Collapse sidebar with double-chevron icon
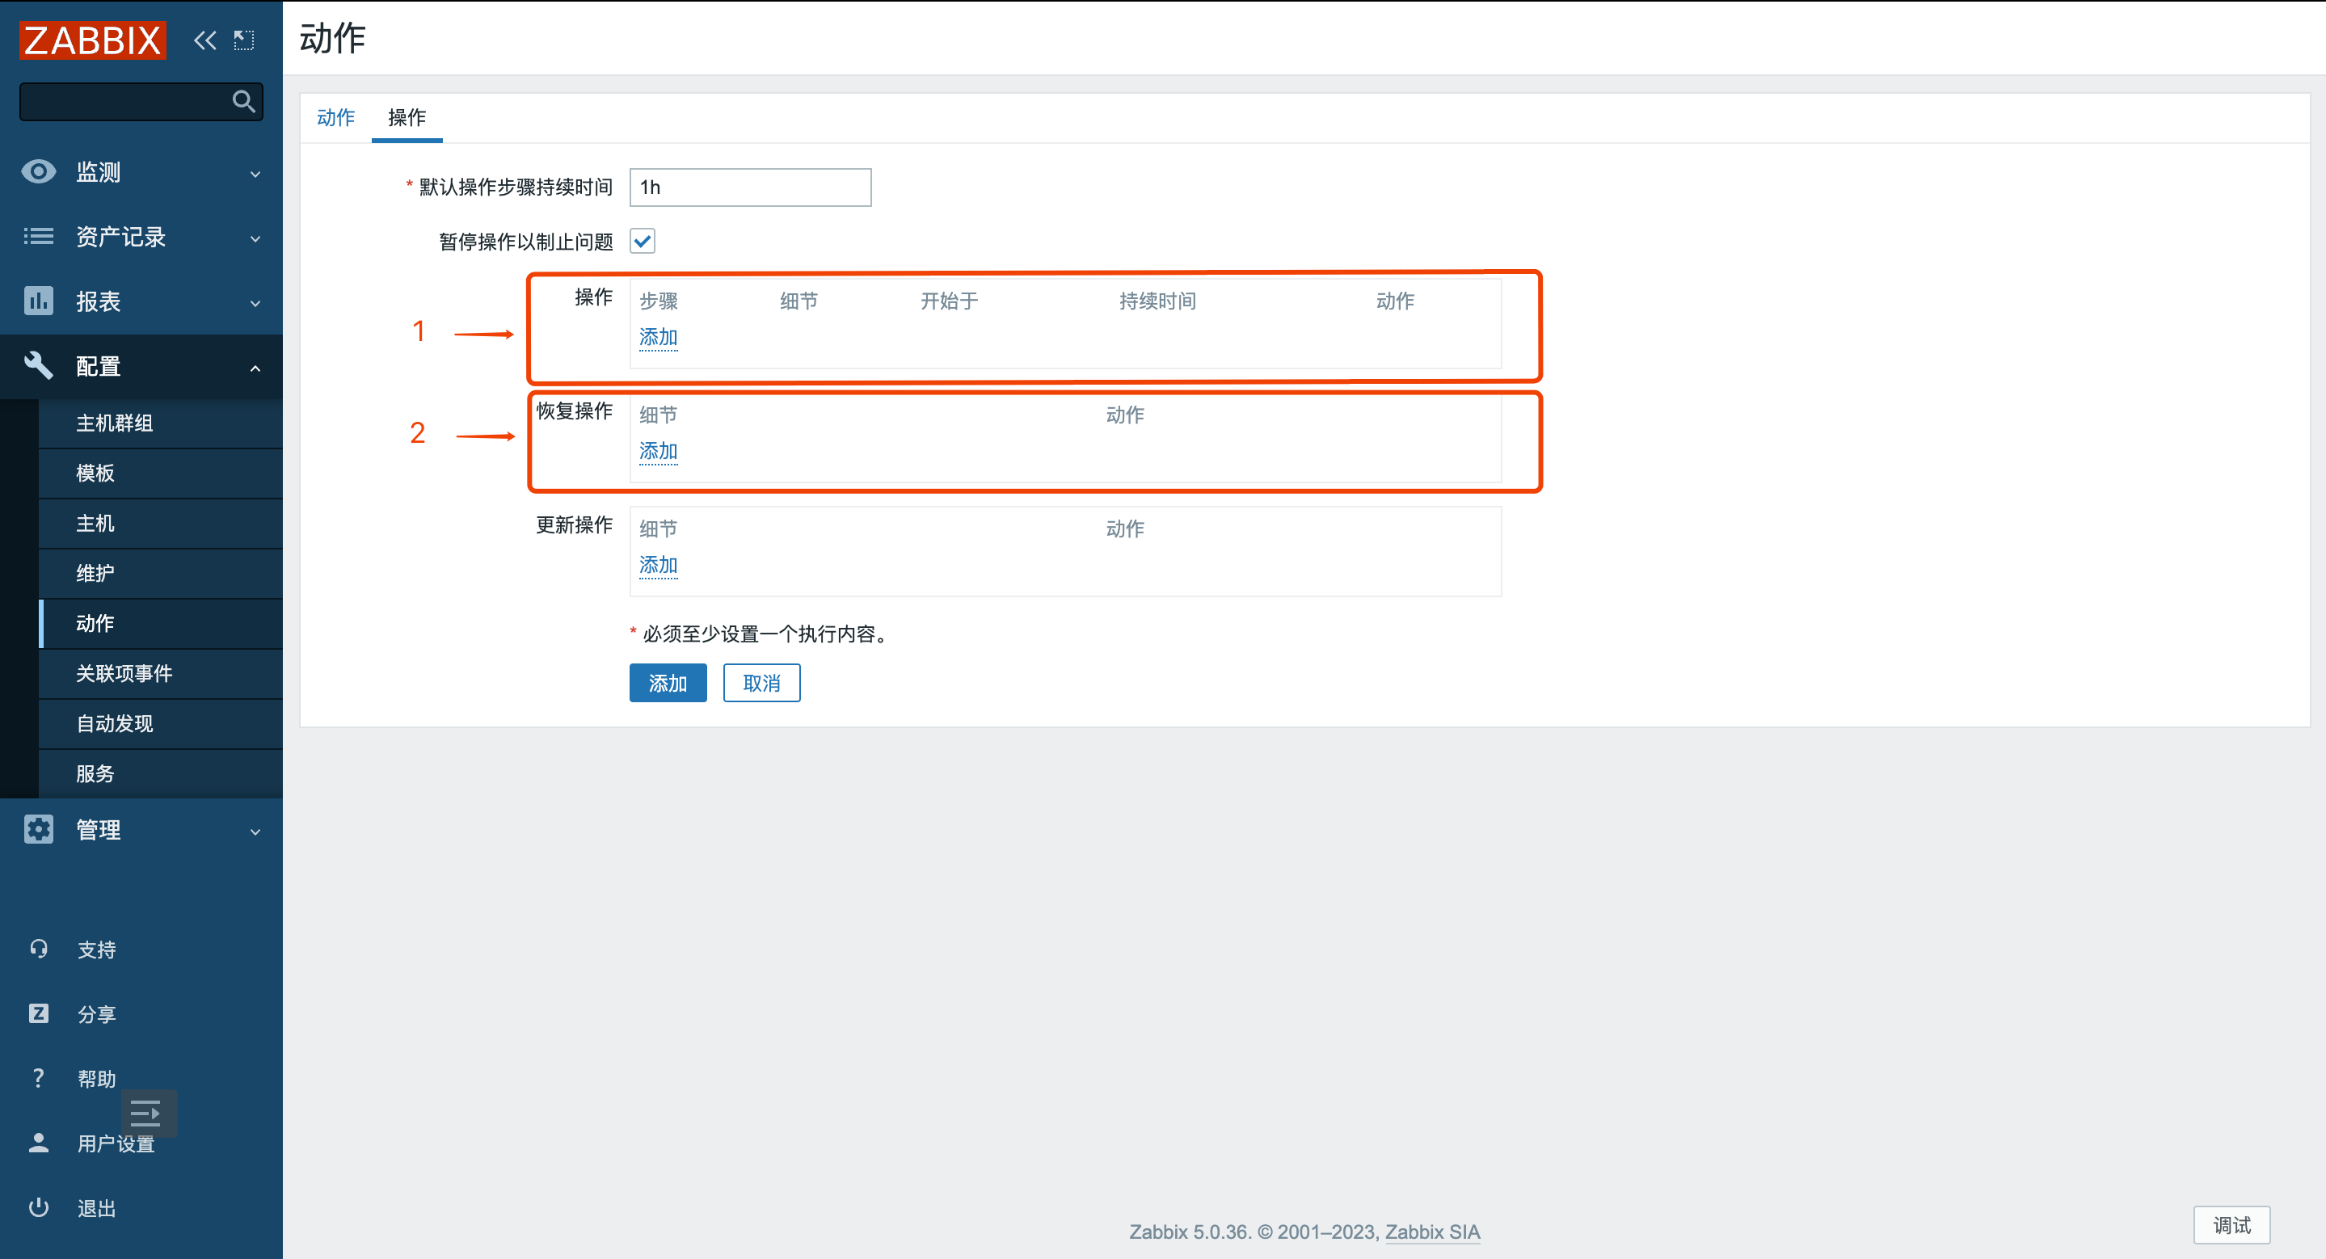Screen dimensions: 2326x1259 tap(205, 40)
